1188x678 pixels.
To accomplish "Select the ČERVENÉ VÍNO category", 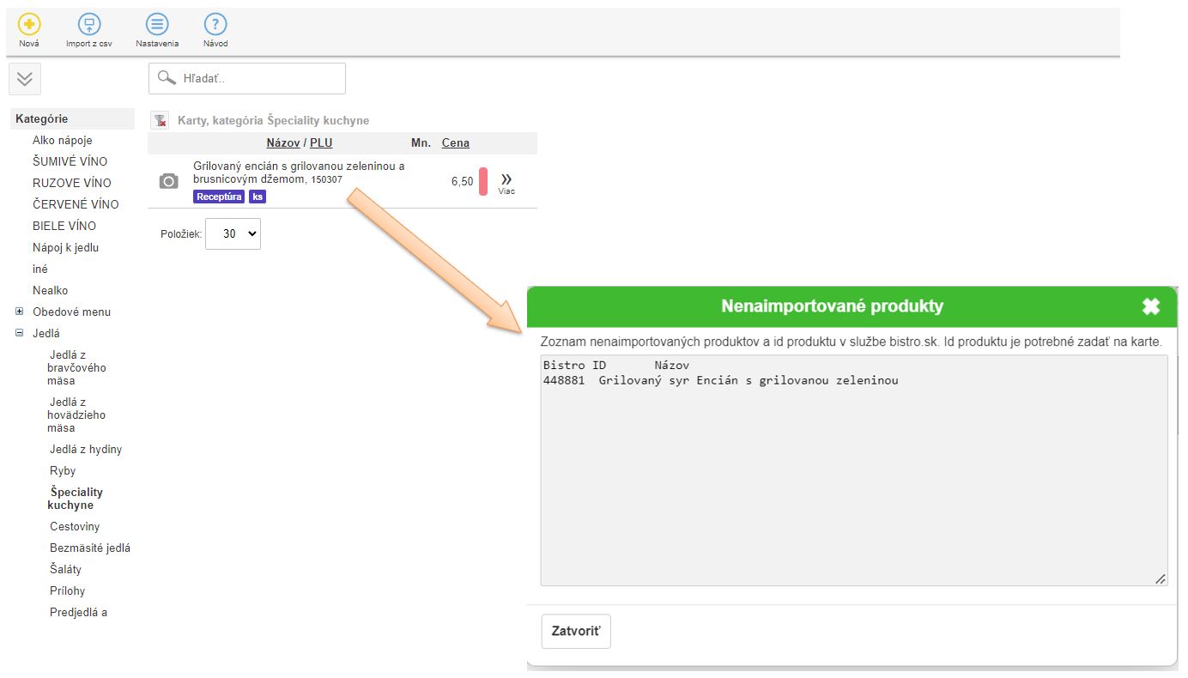I will click(76, 204).
